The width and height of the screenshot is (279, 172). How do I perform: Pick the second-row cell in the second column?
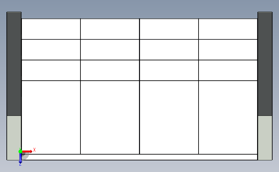pyautogui.click(x=110, y=50)
